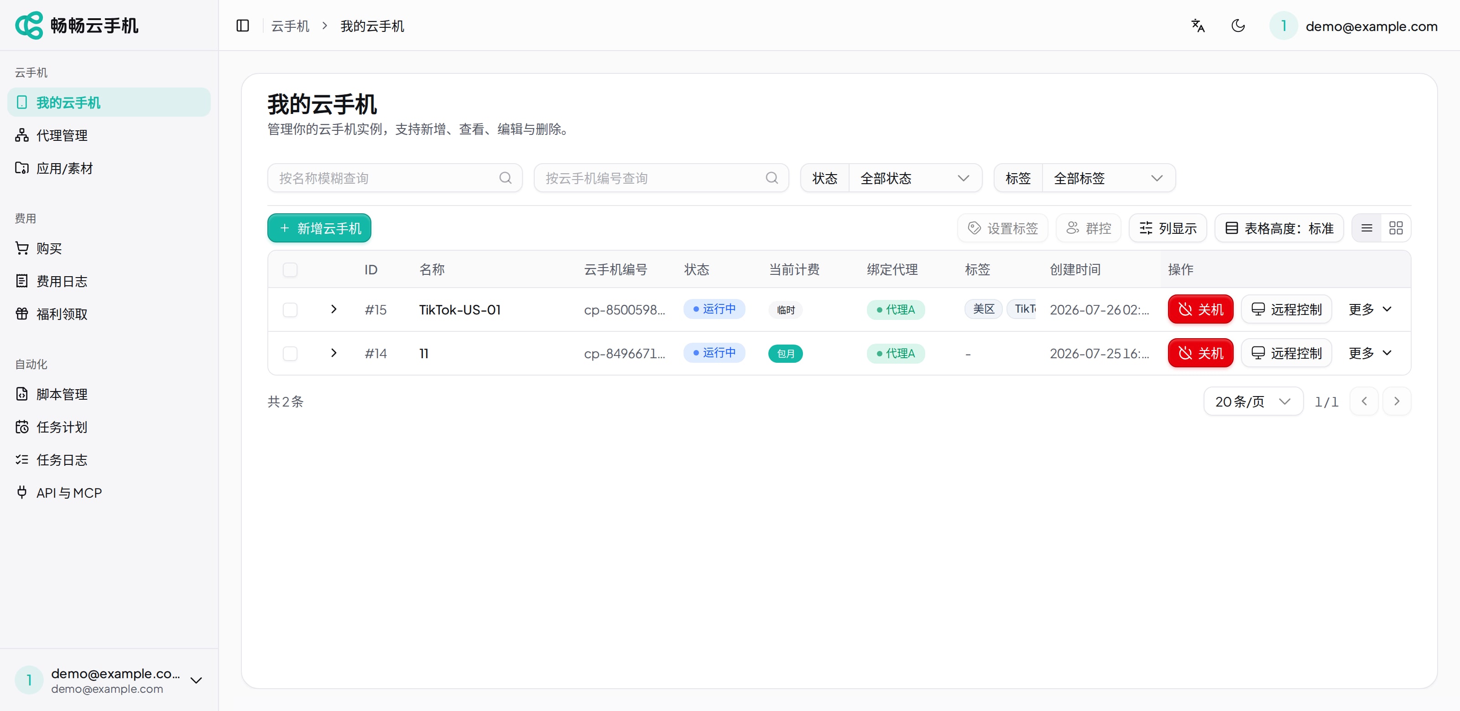Open 列显示 column settings
The height and width of the screenshot is (711, 1460).
tap(1168, 228)
